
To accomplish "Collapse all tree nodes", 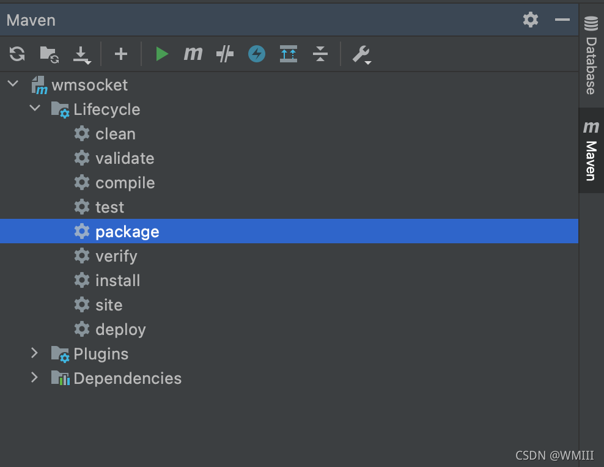I will 320,54.
